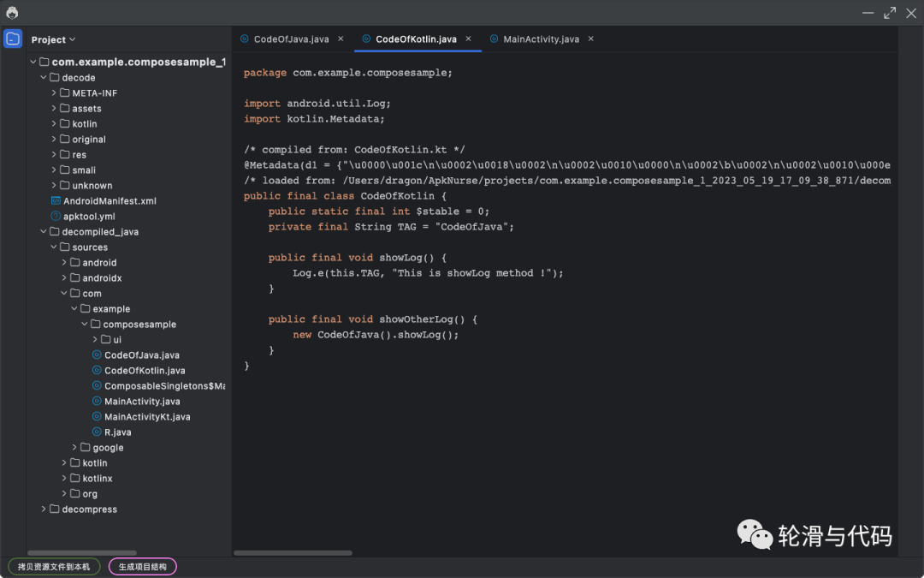Click the 拷贝资源文件到本机 button
The image size is (924, 578).
54,566
